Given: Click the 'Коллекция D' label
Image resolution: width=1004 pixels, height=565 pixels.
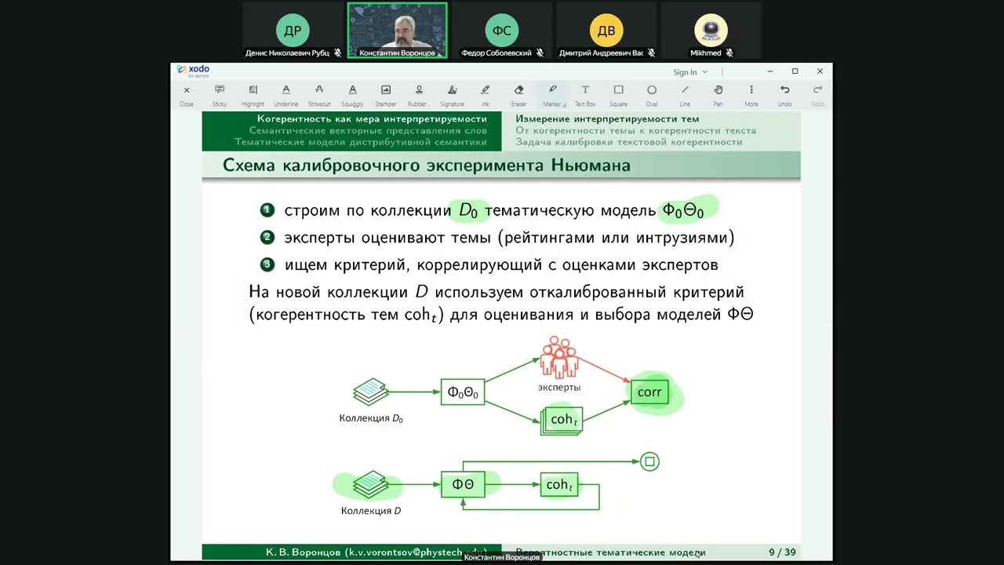Looking at the screenshot, I should pos(371,511).
